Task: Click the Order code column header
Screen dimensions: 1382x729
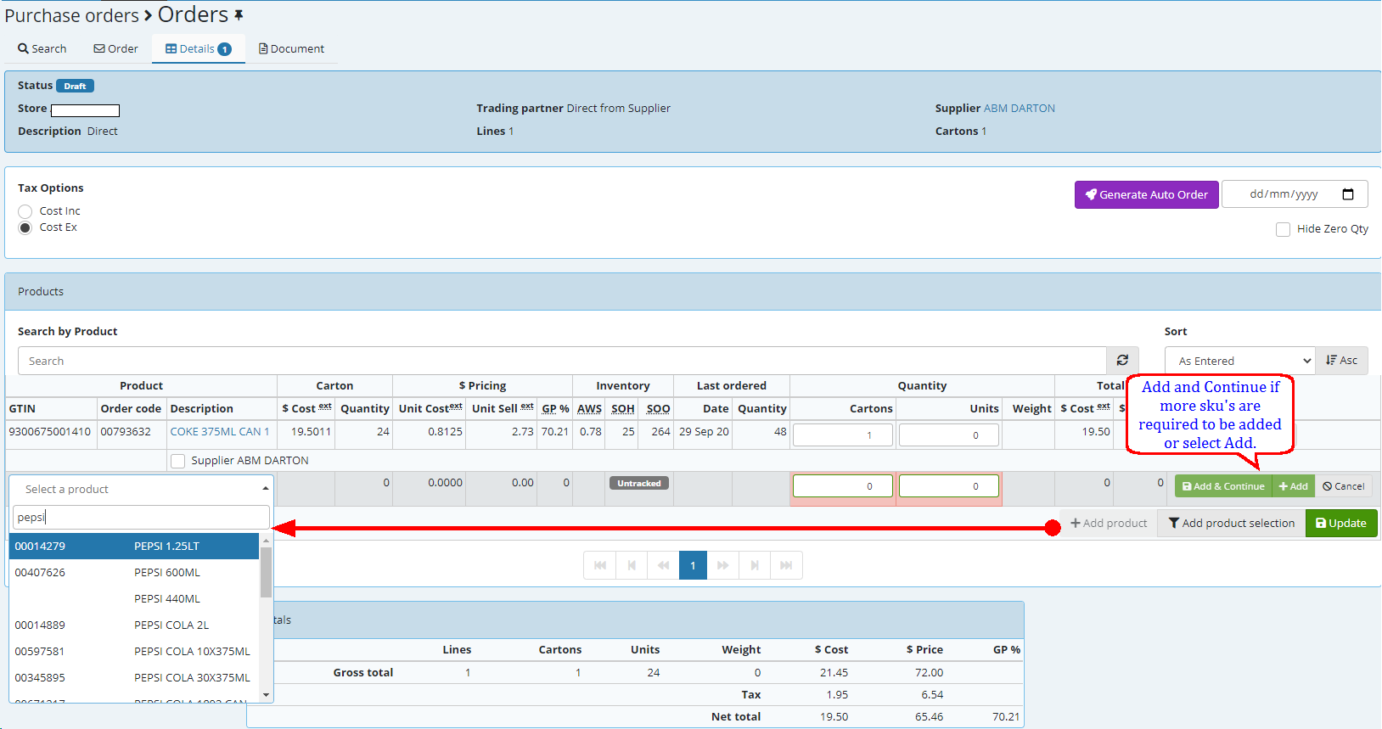Action: tap(131, 409)
